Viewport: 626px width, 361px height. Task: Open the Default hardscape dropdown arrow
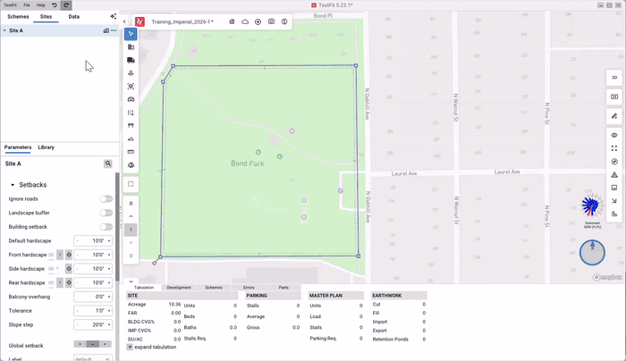click(x=109, y=241)
